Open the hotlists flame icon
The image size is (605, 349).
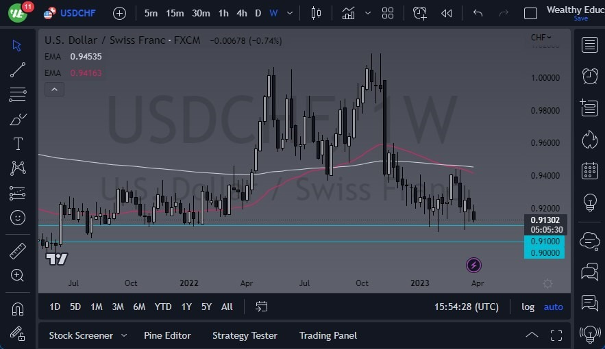[x=589, y=140]
